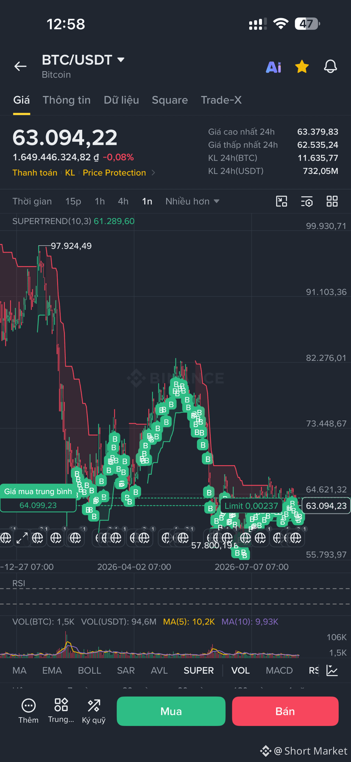Image resolution: width=351 pixels, height=762 pixels.
Task: Tap the 57.800,19 low price label
Action: pos(212,545)
